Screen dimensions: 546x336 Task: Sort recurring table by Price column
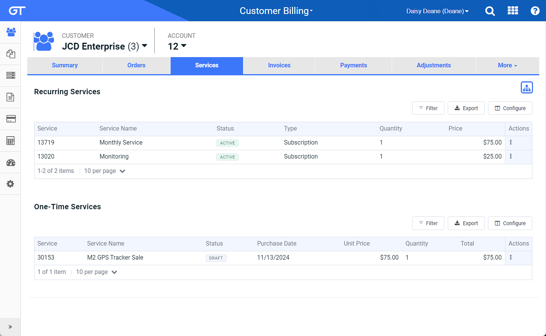(x=455, y=129)
